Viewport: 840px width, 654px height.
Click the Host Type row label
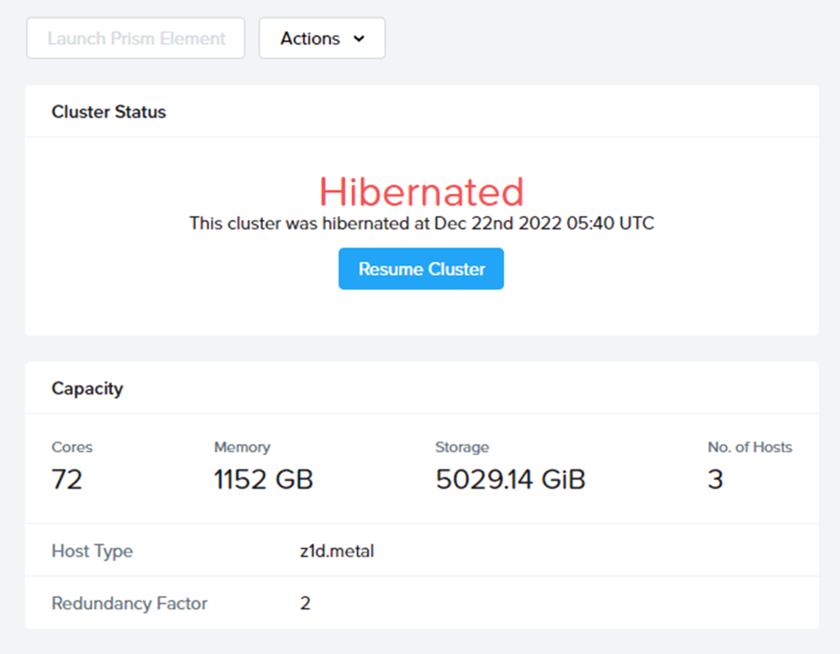click(x=92, y=552)
